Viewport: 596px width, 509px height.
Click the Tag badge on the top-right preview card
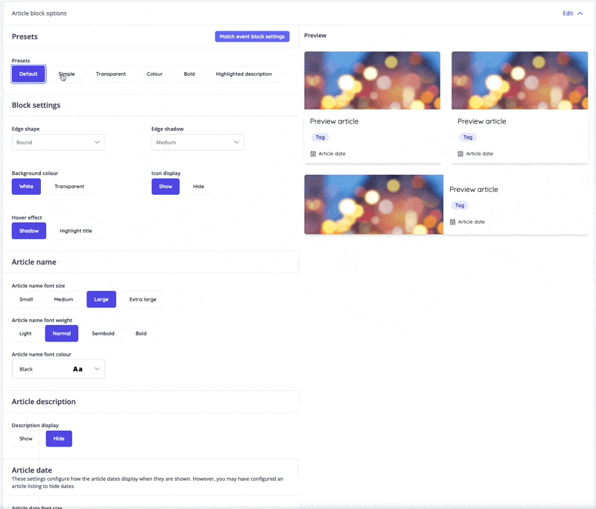(467, 137)
